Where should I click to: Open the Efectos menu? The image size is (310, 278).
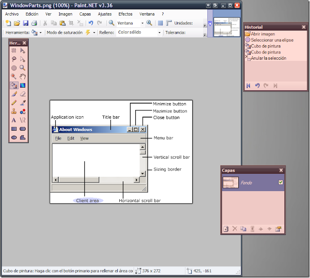coord(125,14)
